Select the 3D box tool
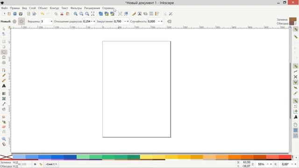 [x=4, y=57]
